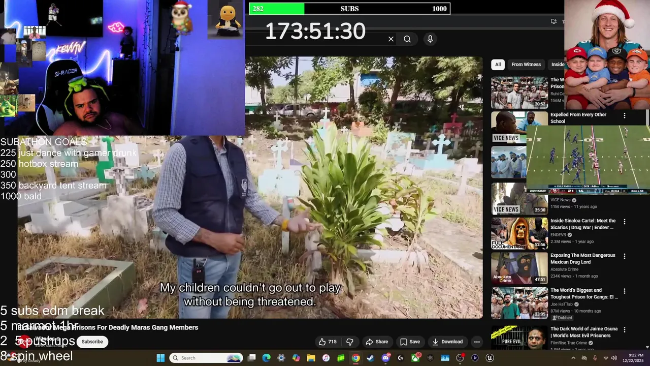Select the 'All' filter chip
Screen dimensions: 650x366
[x=498, y=65]
